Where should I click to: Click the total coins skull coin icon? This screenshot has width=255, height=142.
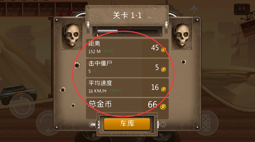tap(163, 107)
